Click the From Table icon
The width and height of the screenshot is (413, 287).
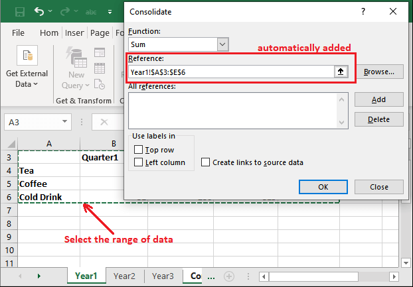(x=100, y=68)
